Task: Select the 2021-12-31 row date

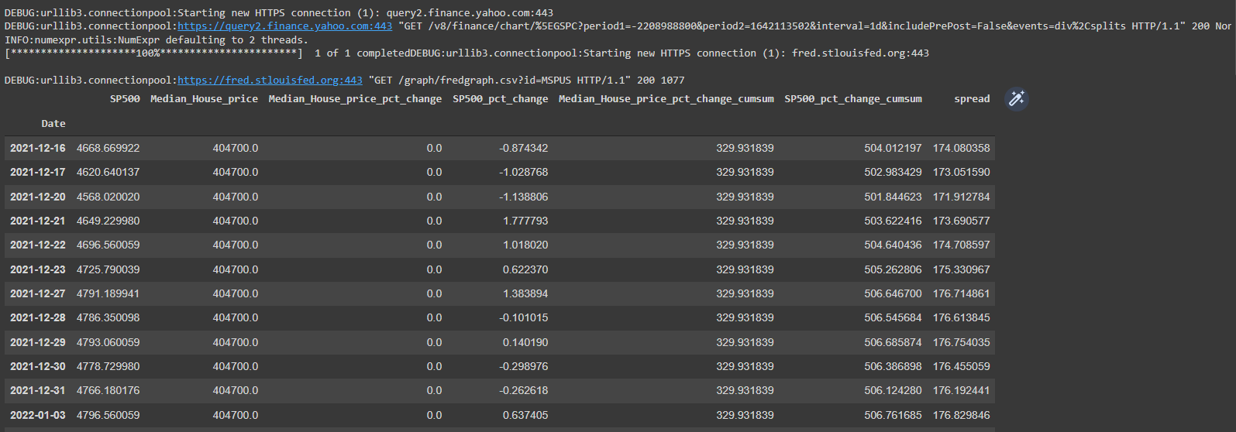Action: (38, 390)
